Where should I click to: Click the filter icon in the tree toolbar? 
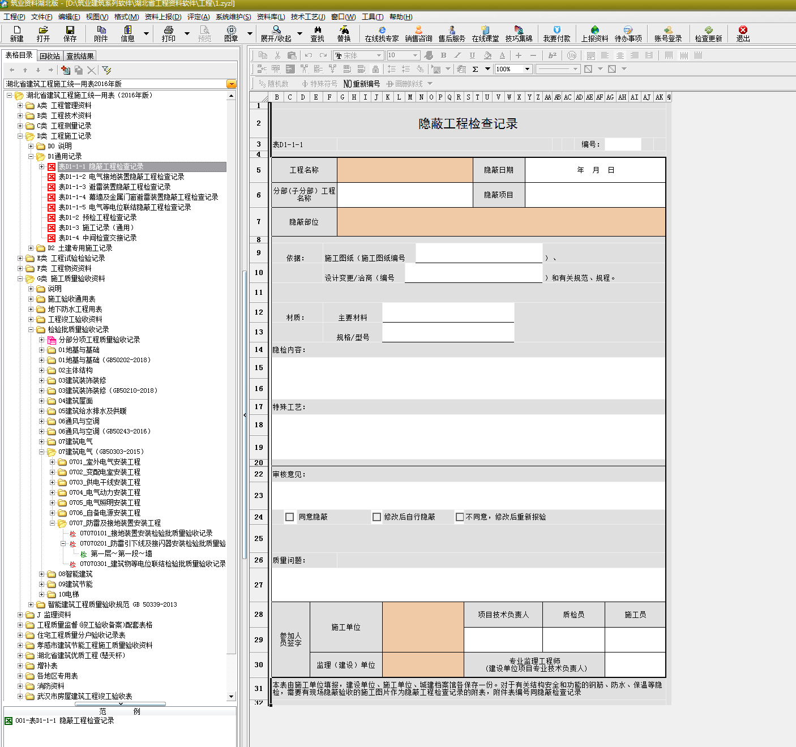pos(106,70)
